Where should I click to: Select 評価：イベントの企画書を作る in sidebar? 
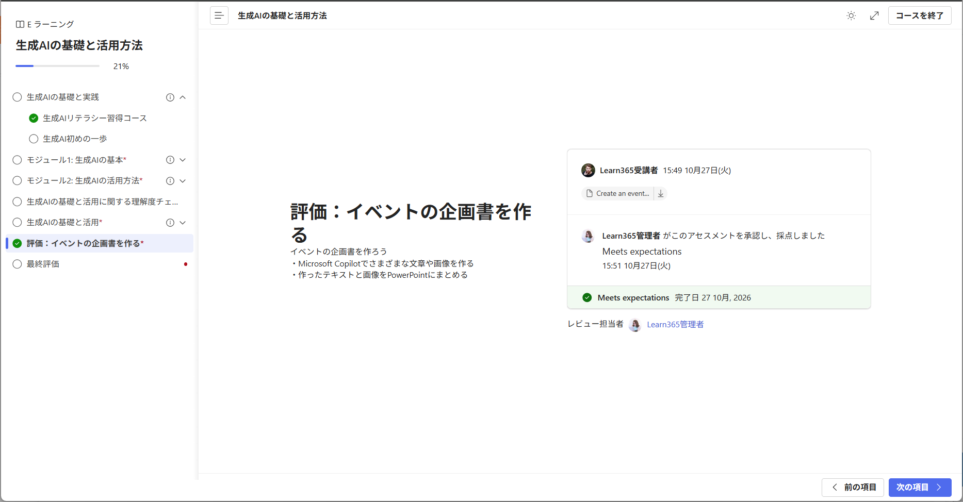pos(100,243)
